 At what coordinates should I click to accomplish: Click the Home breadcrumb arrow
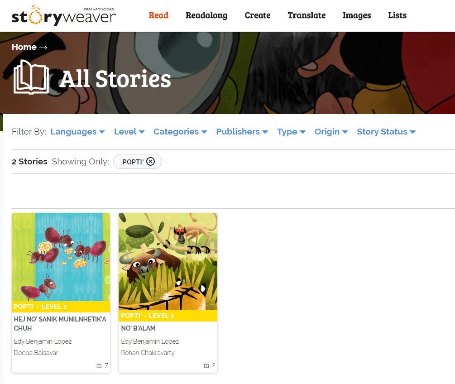(x=43, y=47)
